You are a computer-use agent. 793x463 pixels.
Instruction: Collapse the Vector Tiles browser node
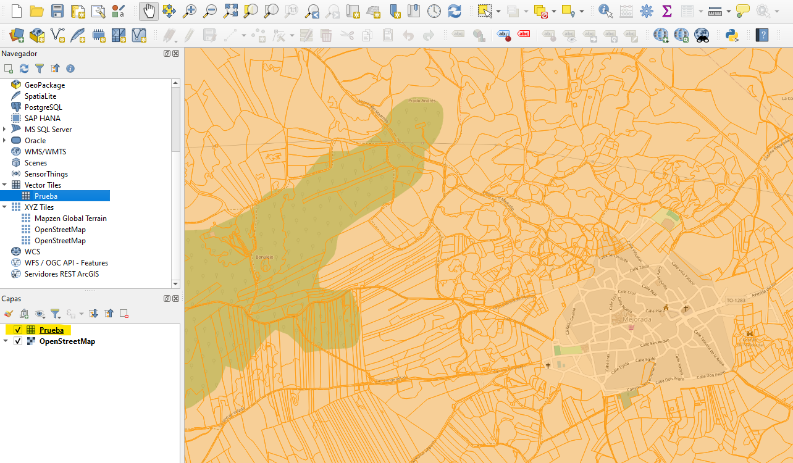tap(4, 185)
